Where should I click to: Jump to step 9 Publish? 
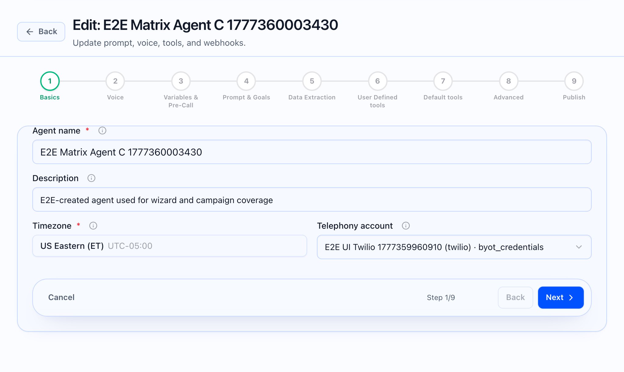pyautogui.click(x=574, y=81)
